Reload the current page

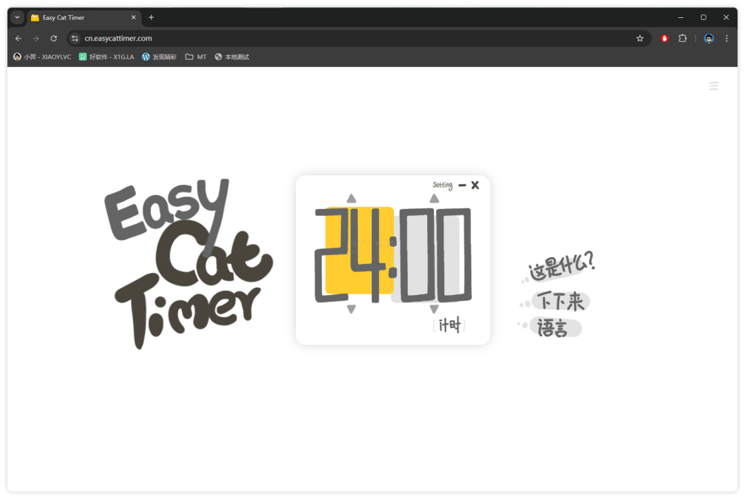click(x=54, y=39)
